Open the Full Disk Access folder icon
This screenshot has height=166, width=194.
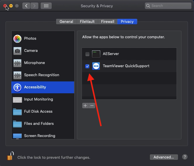click(x=17, y=112)
